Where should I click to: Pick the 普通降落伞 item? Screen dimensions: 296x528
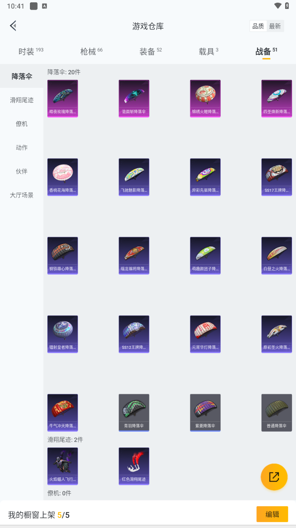[x=277, y=413]
